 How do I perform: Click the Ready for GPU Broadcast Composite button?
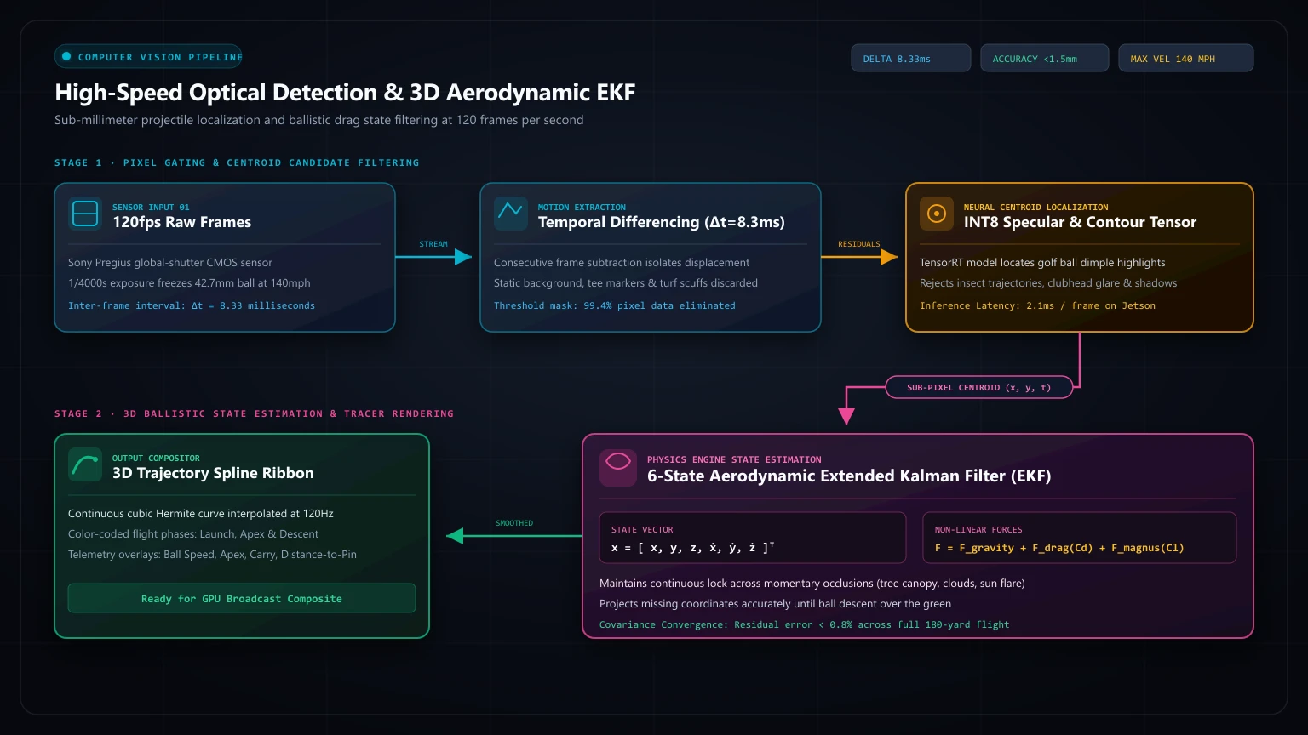[242, 598]
